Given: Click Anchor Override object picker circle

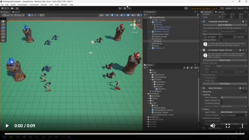Looking at the screenshot, I should point(246,115).
